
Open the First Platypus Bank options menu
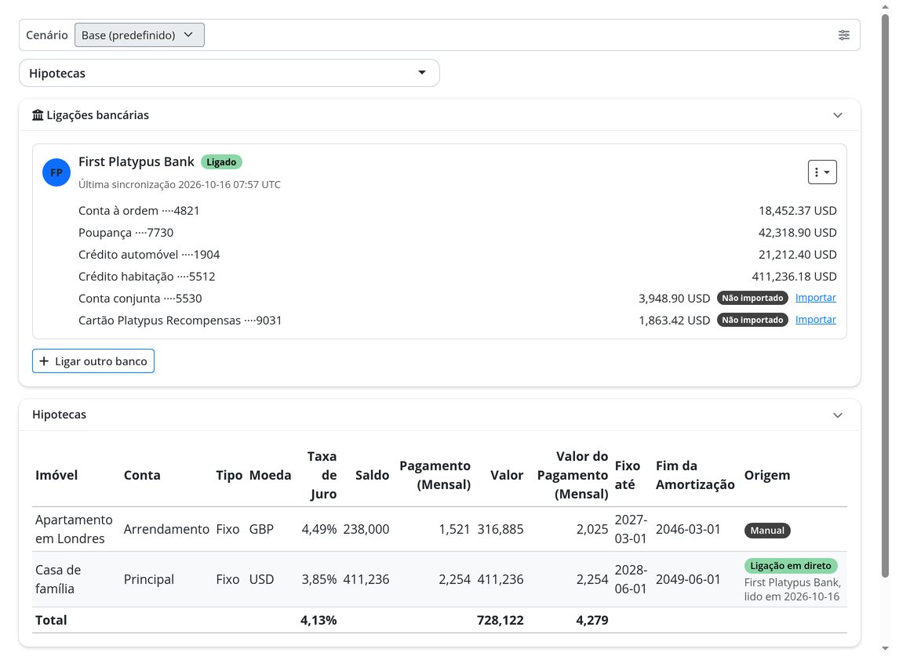pos(822,172)
